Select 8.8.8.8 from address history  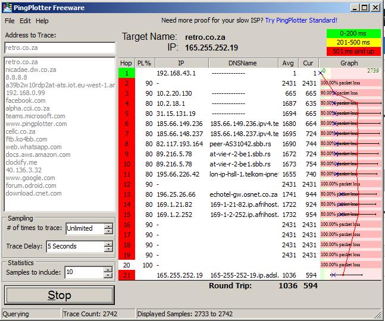click(16, 77)
